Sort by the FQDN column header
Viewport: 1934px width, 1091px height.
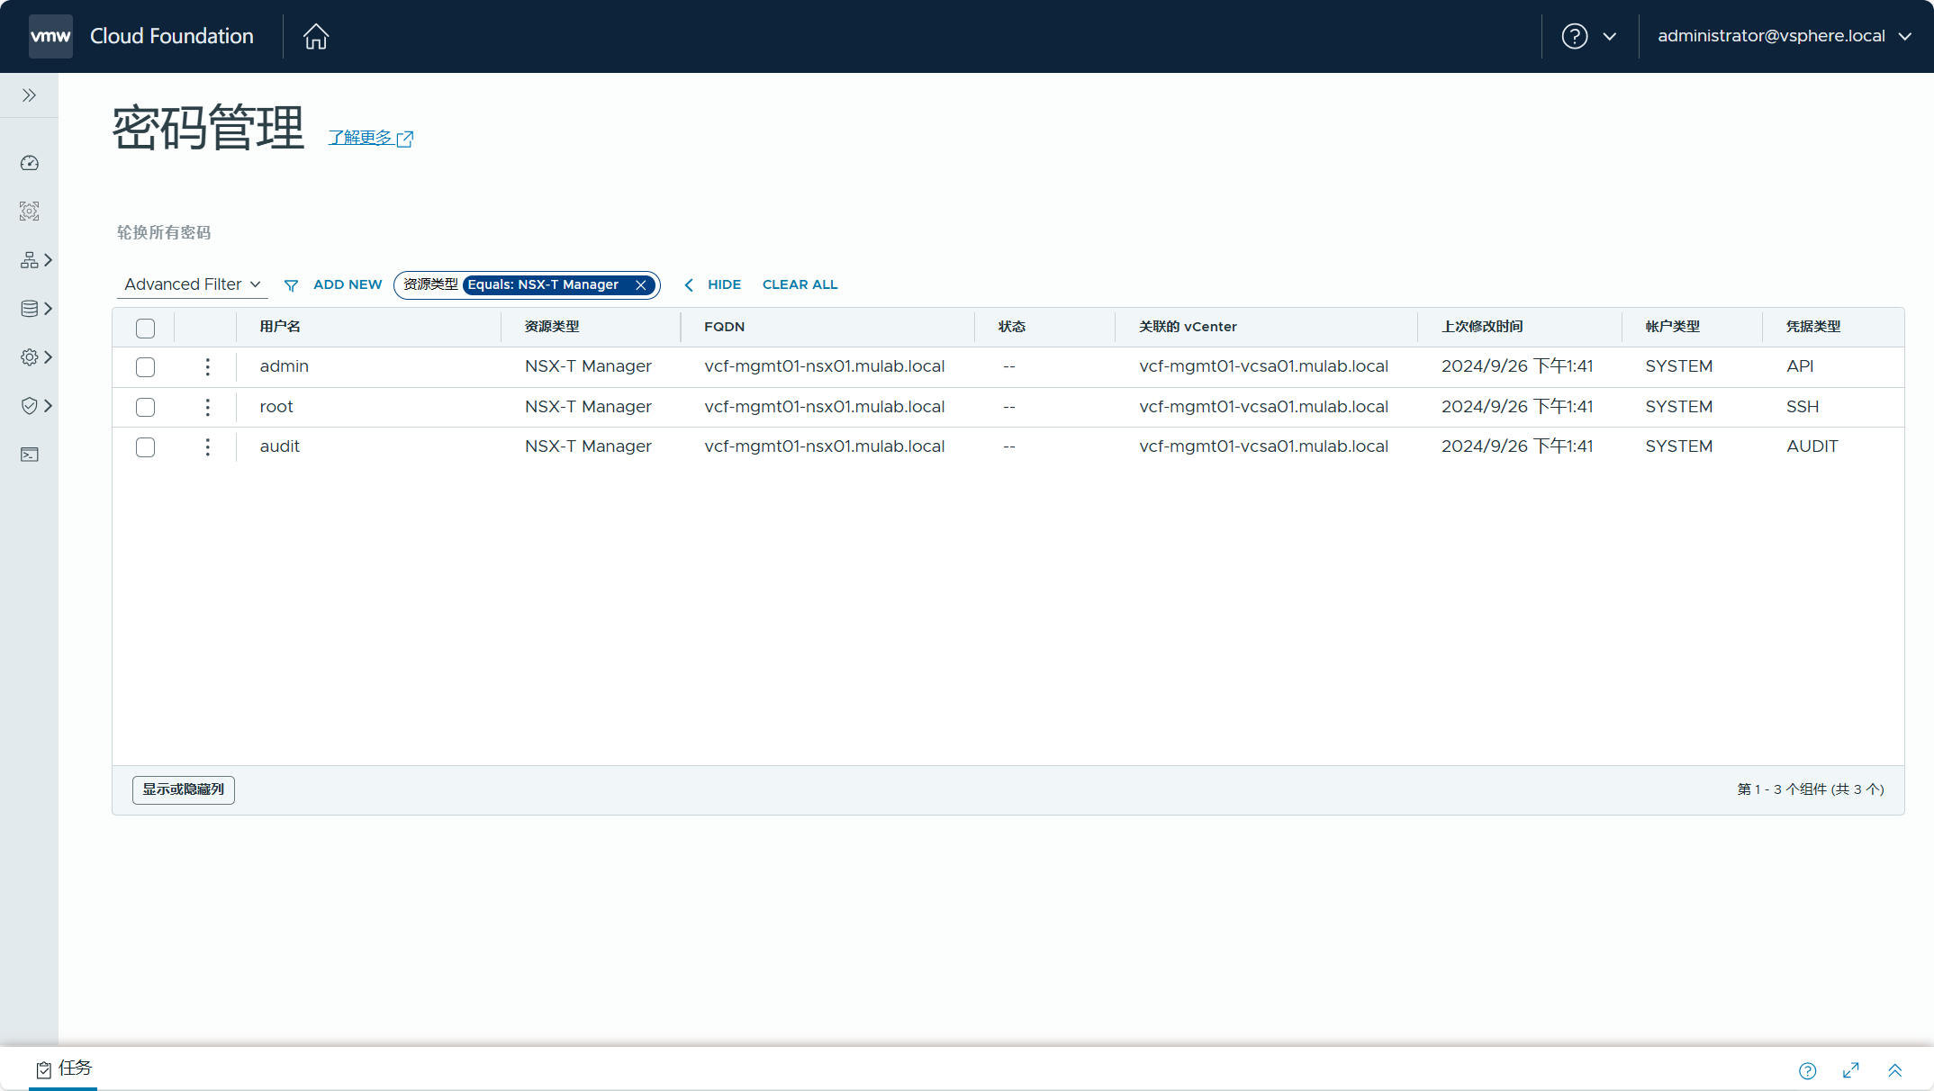[x=724, y=327]
